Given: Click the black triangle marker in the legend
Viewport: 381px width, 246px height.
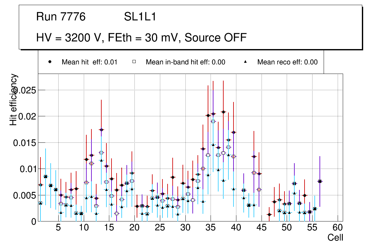Looking at the screenshot, I should click(x=246, y=62).
